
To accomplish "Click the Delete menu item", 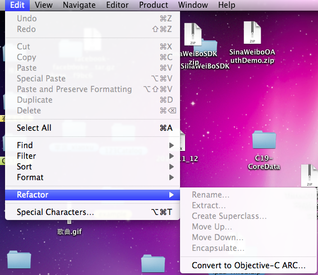I will point(93,111).
